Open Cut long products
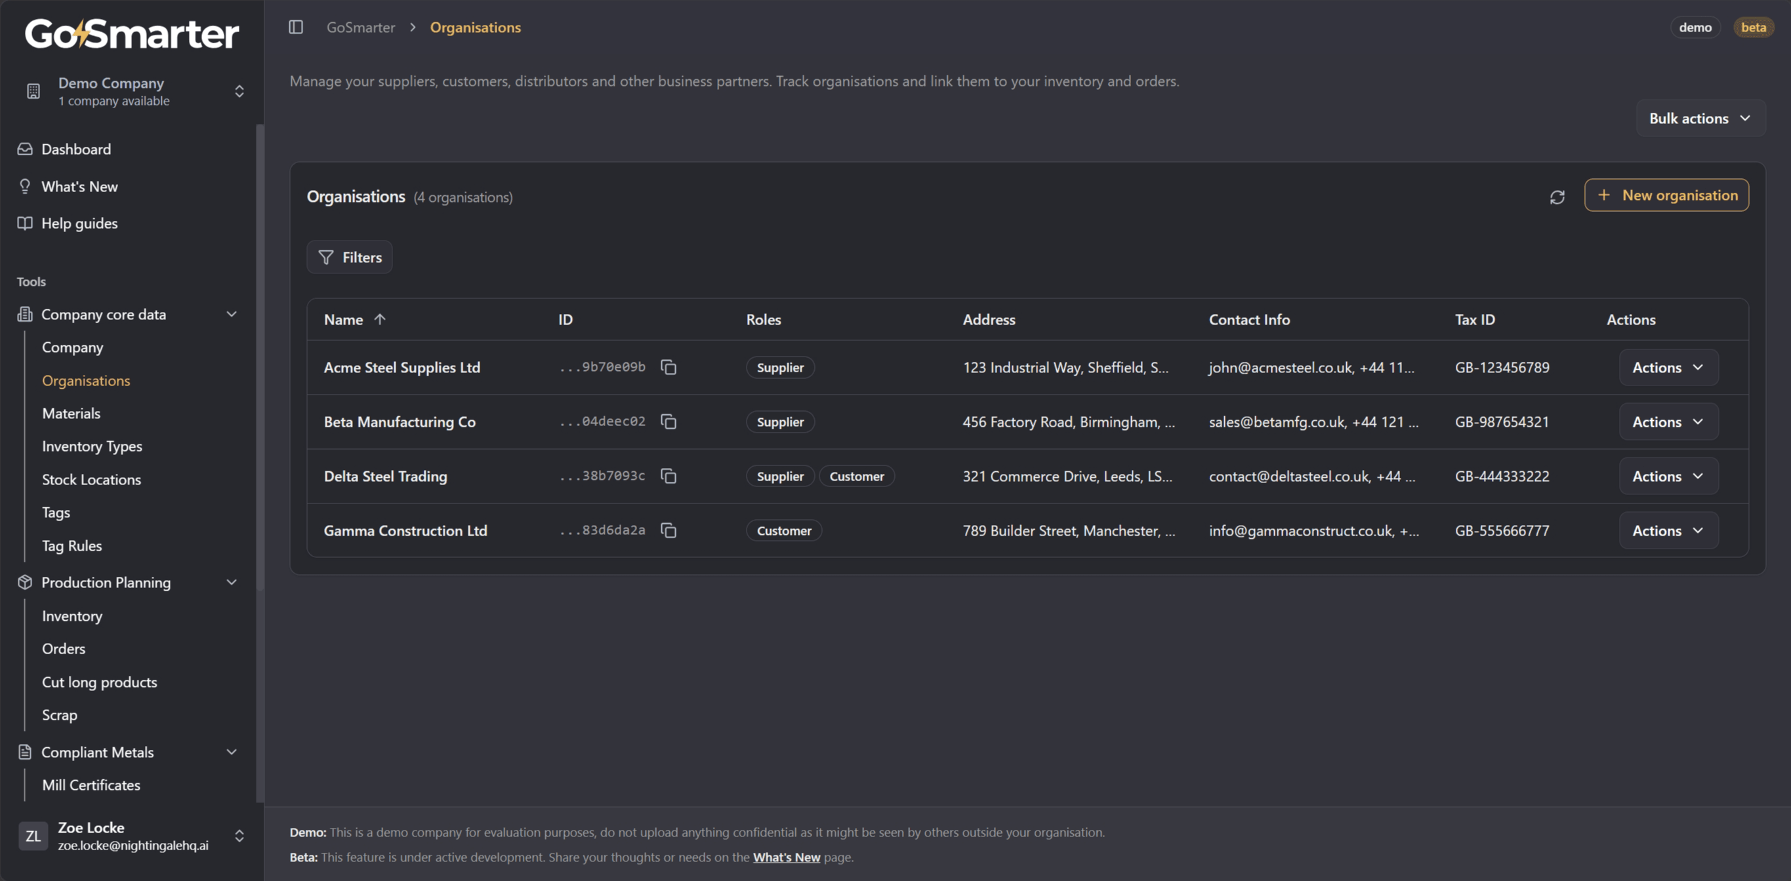Image resolution: width=1791 pixels, height=881 pixels. tap(100, 682)
